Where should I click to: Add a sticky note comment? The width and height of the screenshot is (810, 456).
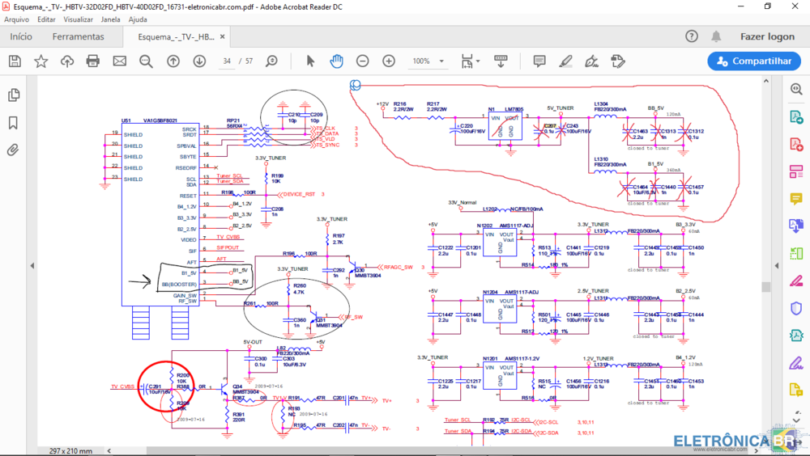[539, 61]
